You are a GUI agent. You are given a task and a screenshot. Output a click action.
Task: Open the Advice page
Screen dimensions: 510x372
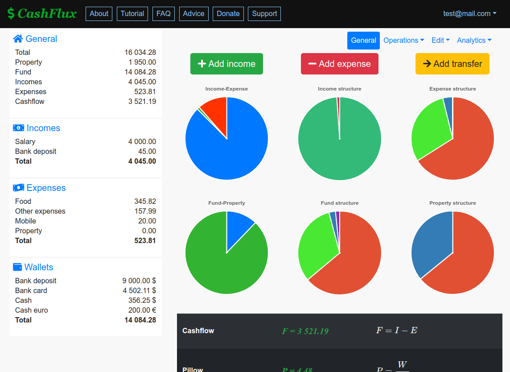click(194, 14)
